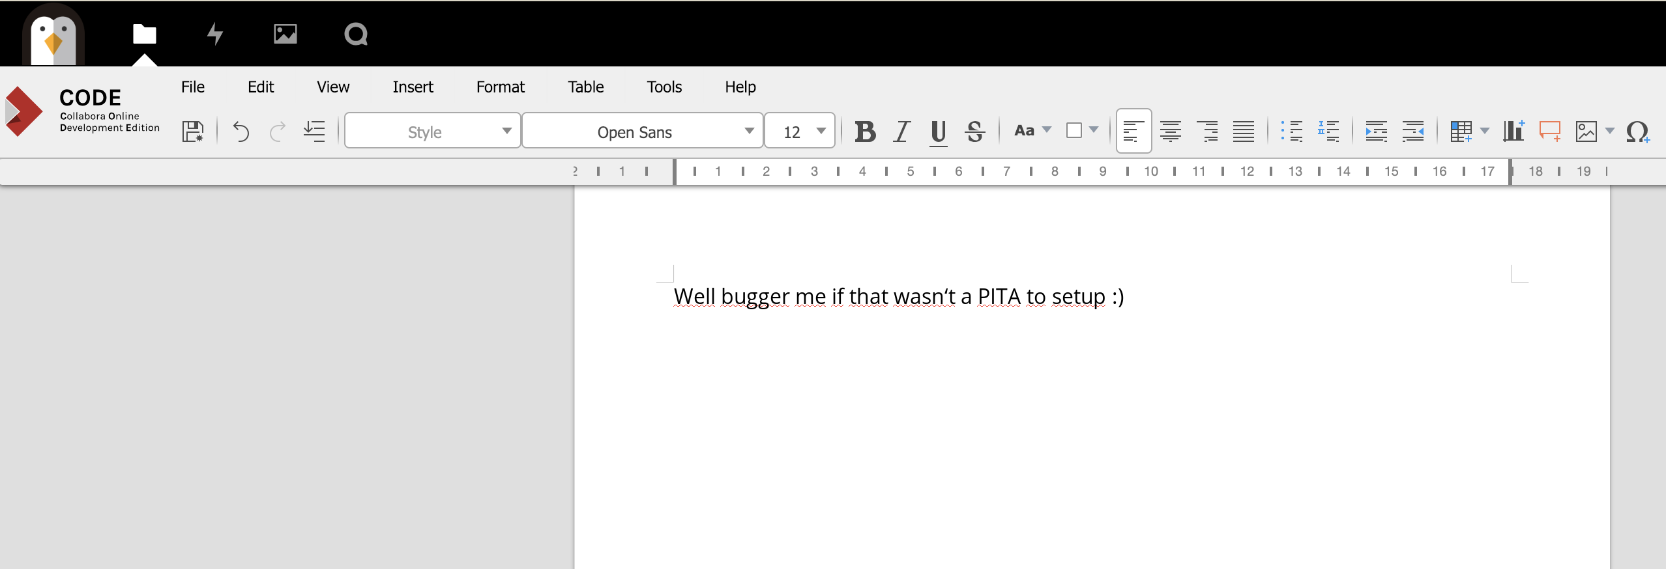This screenshot has width=1666, height=569.
Task: Toggle bold formatting
Action: [865, 132]
